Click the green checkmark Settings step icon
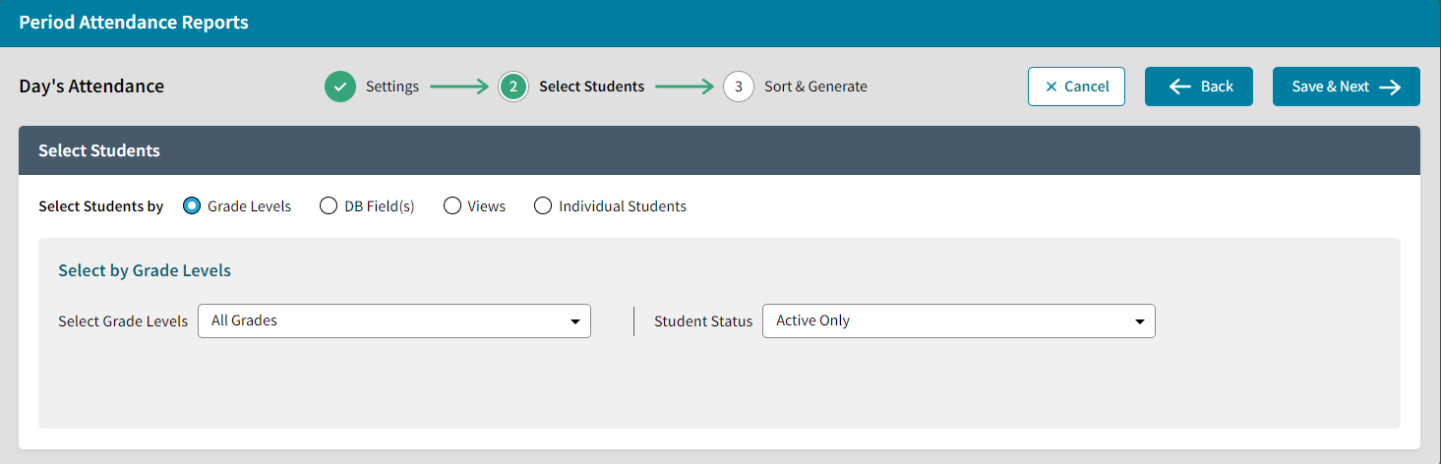The image size is (1441, 464). point(340,87)
